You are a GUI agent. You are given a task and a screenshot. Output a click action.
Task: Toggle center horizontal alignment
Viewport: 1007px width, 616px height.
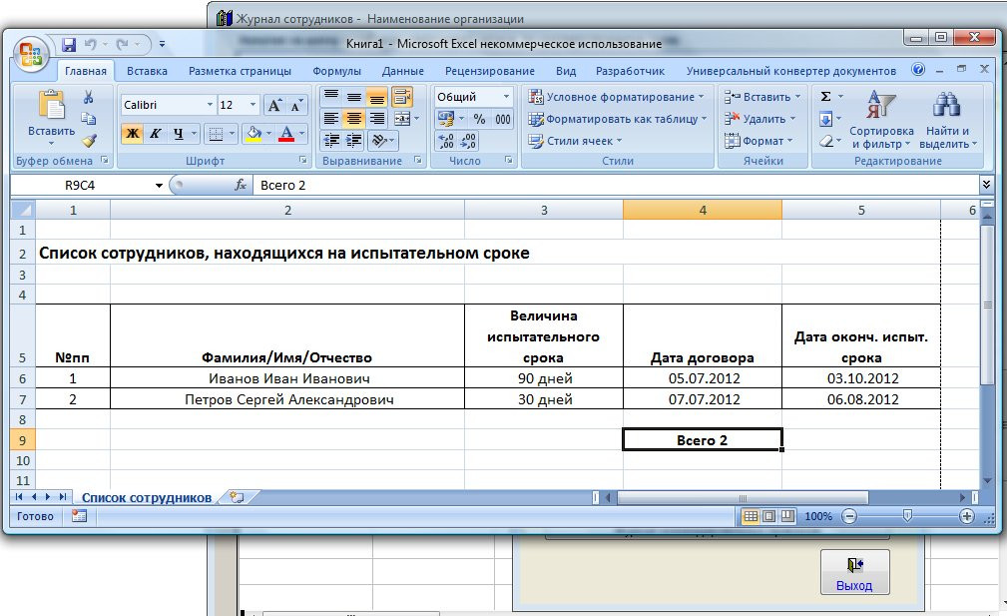pyautogui.click(x=353, y=119)
